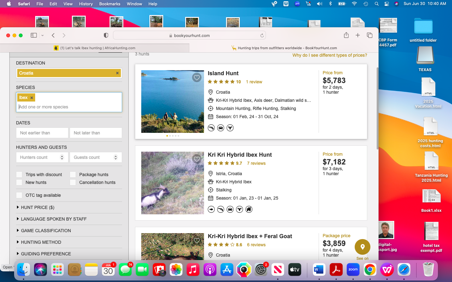Expand the HUNT PRICE ($) section
This screenshot has height=282, width=452.
coord(37,207)
